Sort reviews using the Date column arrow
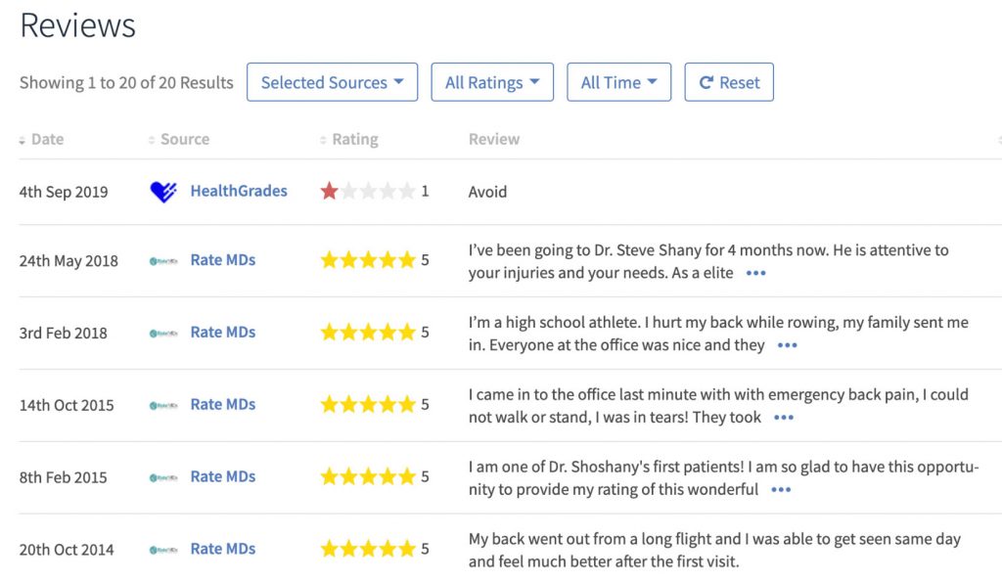This screenshot has width=1002, height=582. 23,140
